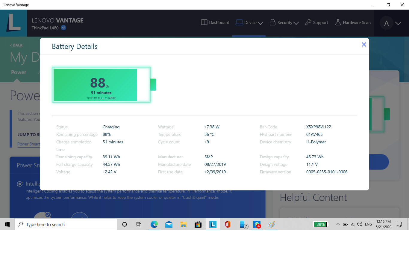Screen dimensions: 409x272
Task: Click the Remaining capacity 39.11 Wh
Action: pyautogui.click(x=111, y=157)
